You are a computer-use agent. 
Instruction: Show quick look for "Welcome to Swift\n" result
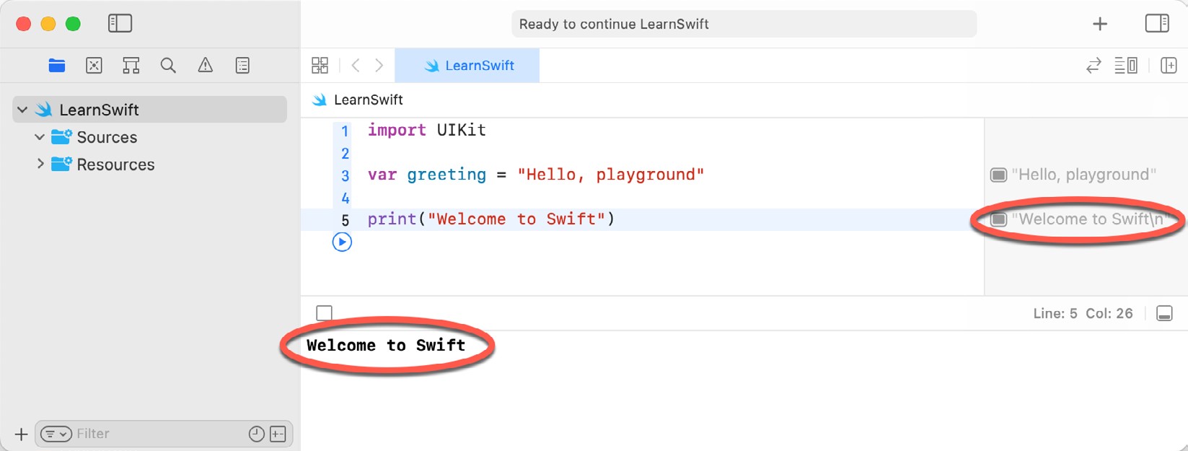(998, 219)
